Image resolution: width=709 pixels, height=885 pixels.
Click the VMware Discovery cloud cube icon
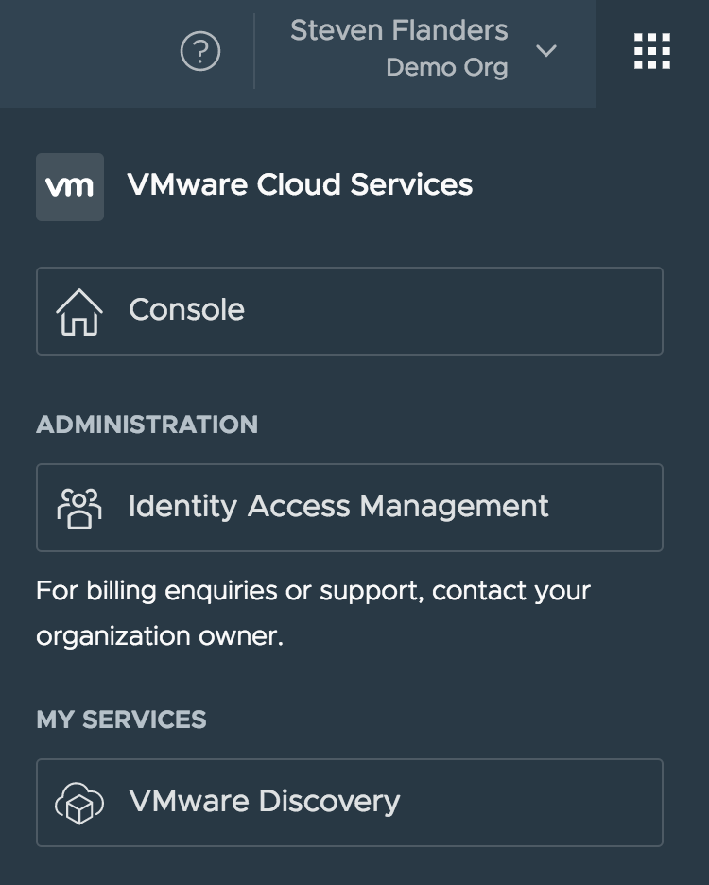coord(79,803)
